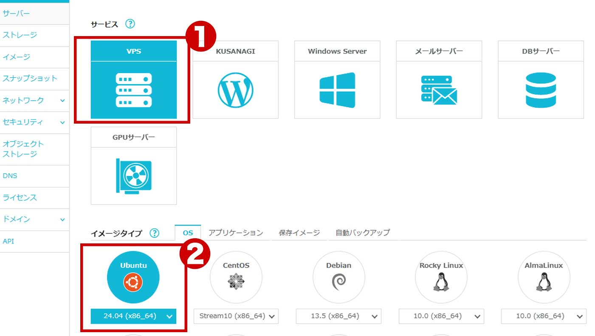Open Rocky Linux 10.0 version dropdown
Viewport: 595px width, 336px height.
[441, 316]
